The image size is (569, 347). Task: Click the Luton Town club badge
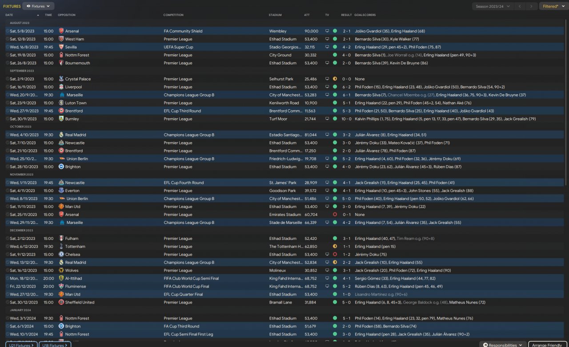coord(61,103)
